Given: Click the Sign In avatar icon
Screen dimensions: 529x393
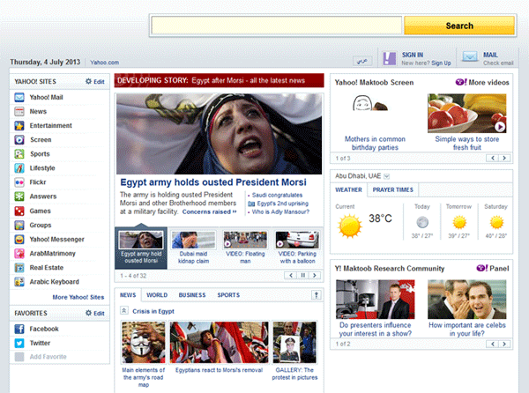Looking at the screenshot, I should 390,59.
